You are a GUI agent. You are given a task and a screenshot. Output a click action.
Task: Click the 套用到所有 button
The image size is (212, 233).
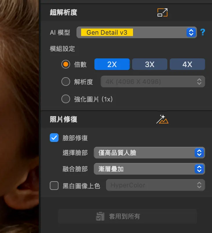click(x=127, y=216)
